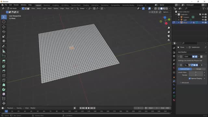
Task: Choose the Loop Cut tool
Action: coord(4,75)
